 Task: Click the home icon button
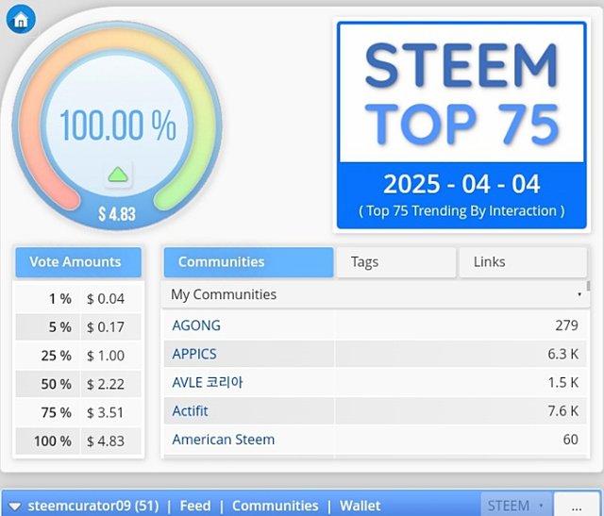21,19
